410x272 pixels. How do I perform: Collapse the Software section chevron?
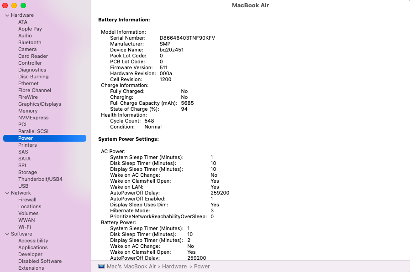click(x=7, y=234)
